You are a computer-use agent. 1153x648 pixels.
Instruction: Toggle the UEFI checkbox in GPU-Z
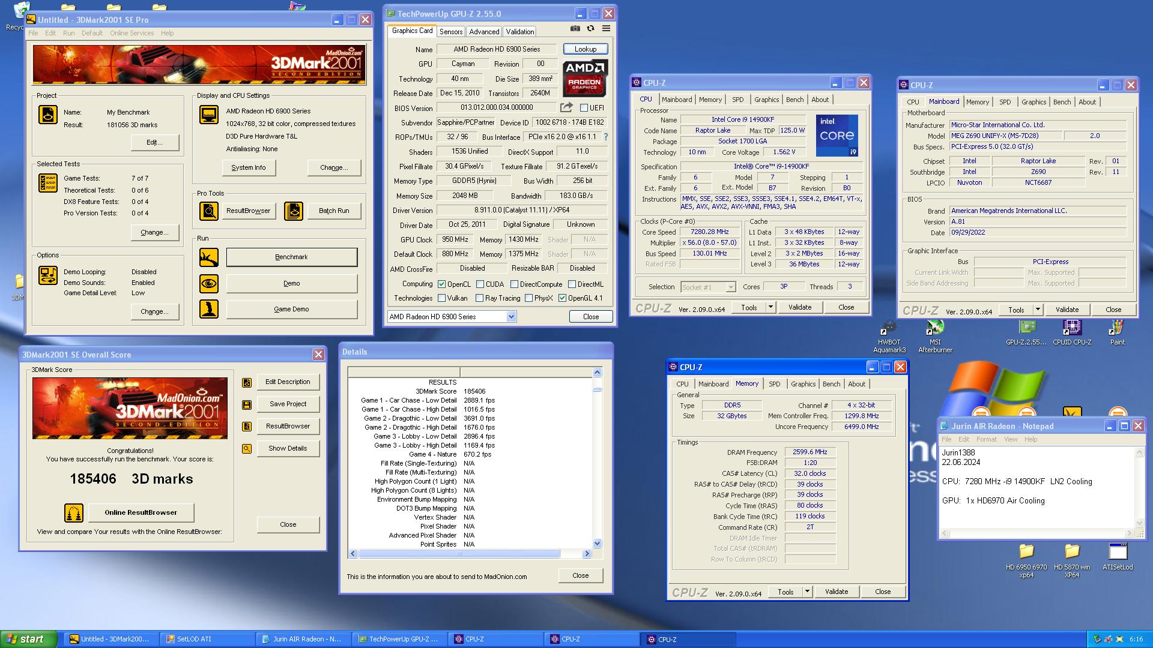tap(584, 108)
